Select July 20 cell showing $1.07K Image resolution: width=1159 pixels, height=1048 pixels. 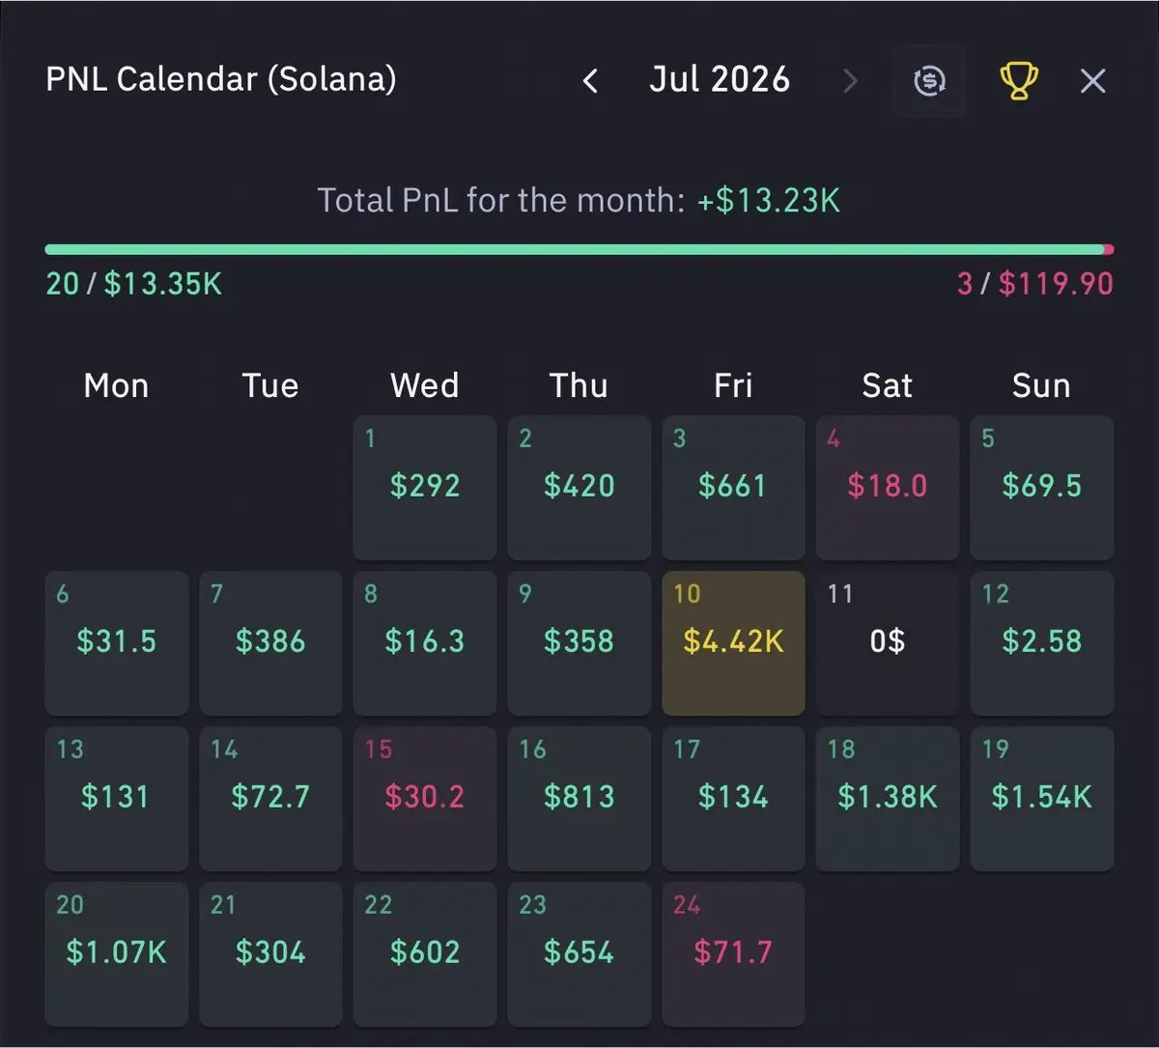point(117,954)
